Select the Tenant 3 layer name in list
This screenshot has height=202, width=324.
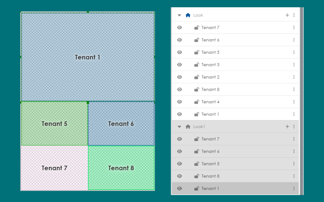pos(210,65)
